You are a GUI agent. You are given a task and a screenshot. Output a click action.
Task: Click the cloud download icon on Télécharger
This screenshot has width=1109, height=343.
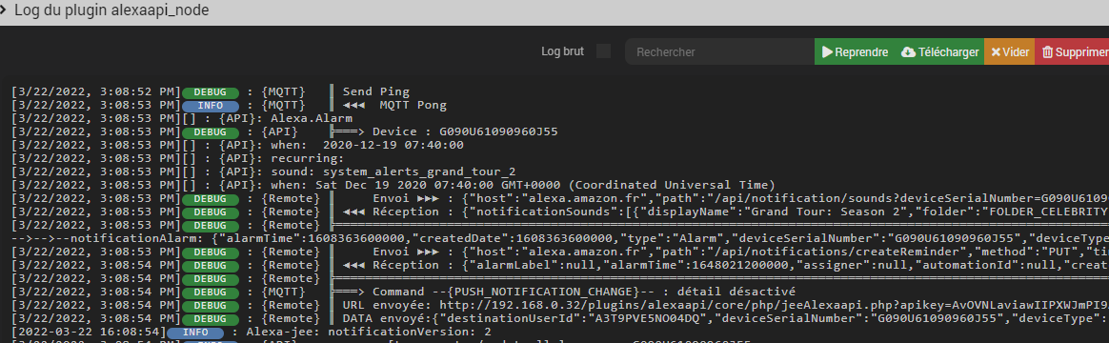[908, 52]
